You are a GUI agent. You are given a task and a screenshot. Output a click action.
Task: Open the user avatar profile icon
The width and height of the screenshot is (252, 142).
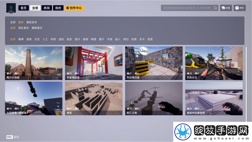coord(11,8)
